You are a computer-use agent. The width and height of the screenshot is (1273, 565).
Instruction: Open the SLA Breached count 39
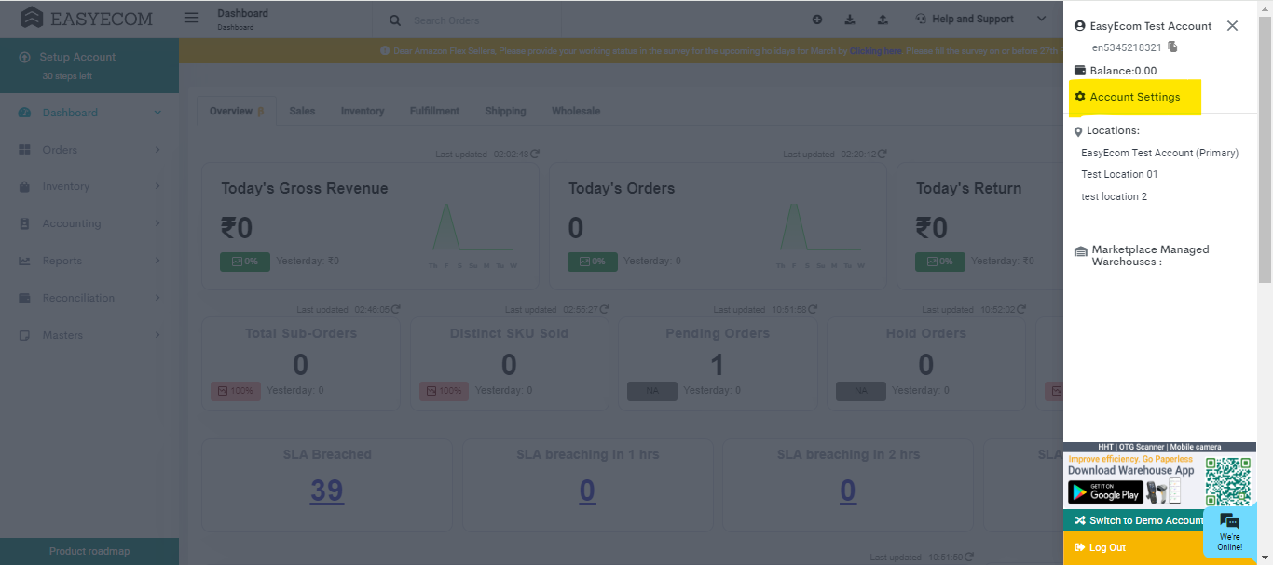point(327,491)
